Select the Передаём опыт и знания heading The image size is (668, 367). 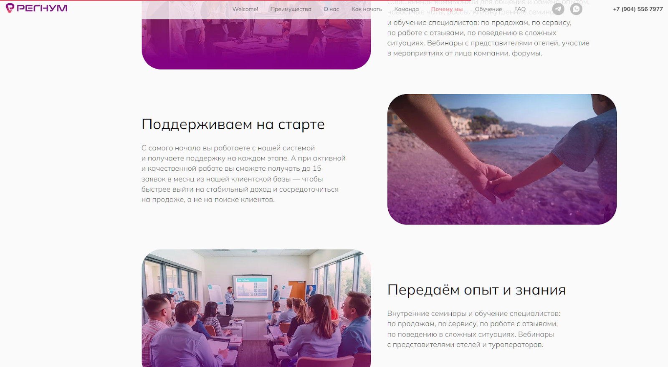click(x=476, y=290)
